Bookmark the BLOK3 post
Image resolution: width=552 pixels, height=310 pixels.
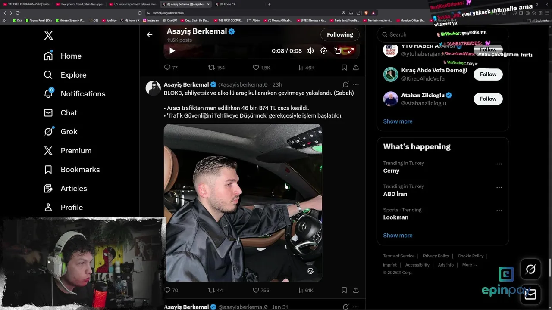point(344,290)
